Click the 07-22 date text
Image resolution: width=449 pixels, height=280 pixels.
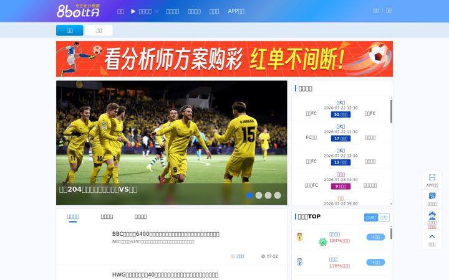pyautogui.click(x=273, y=256)
